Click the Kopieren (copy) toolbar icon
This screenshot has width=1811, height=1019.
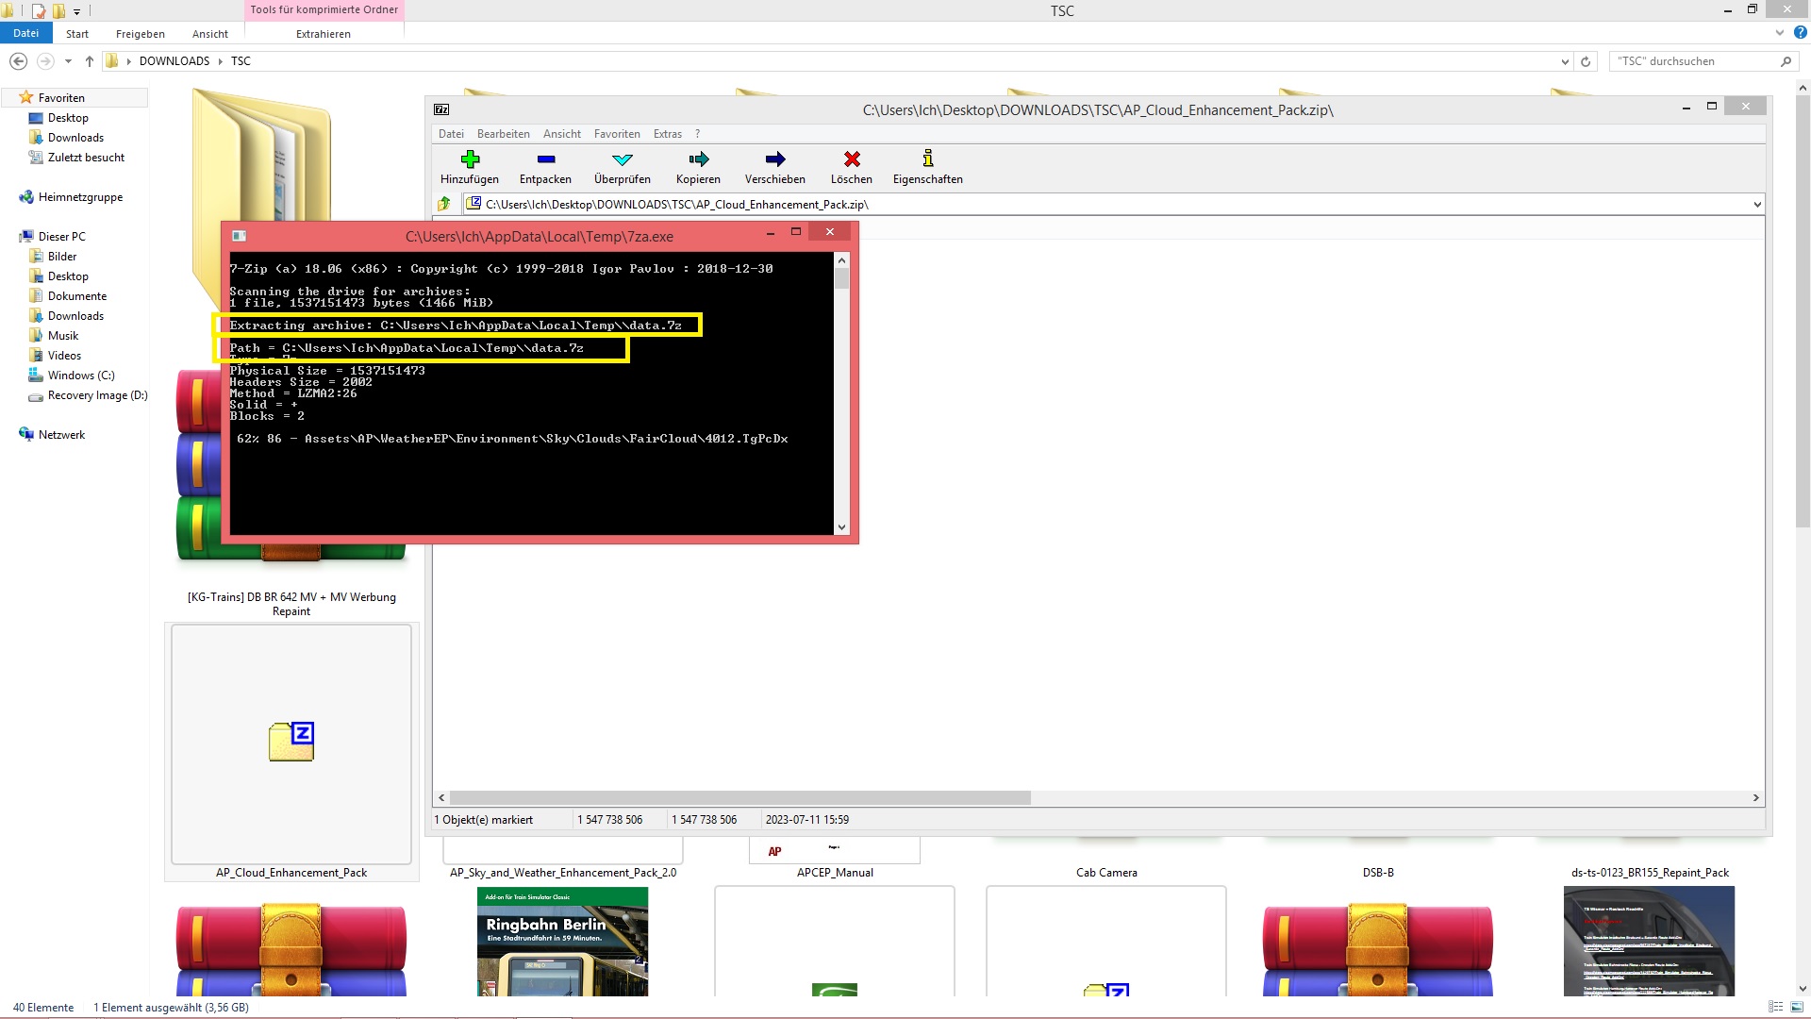[x=698, y=159]
